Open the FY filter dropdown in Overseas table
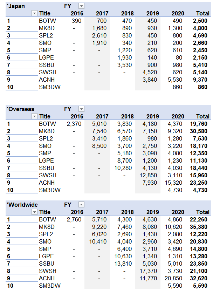 click(x=81, y=109)
